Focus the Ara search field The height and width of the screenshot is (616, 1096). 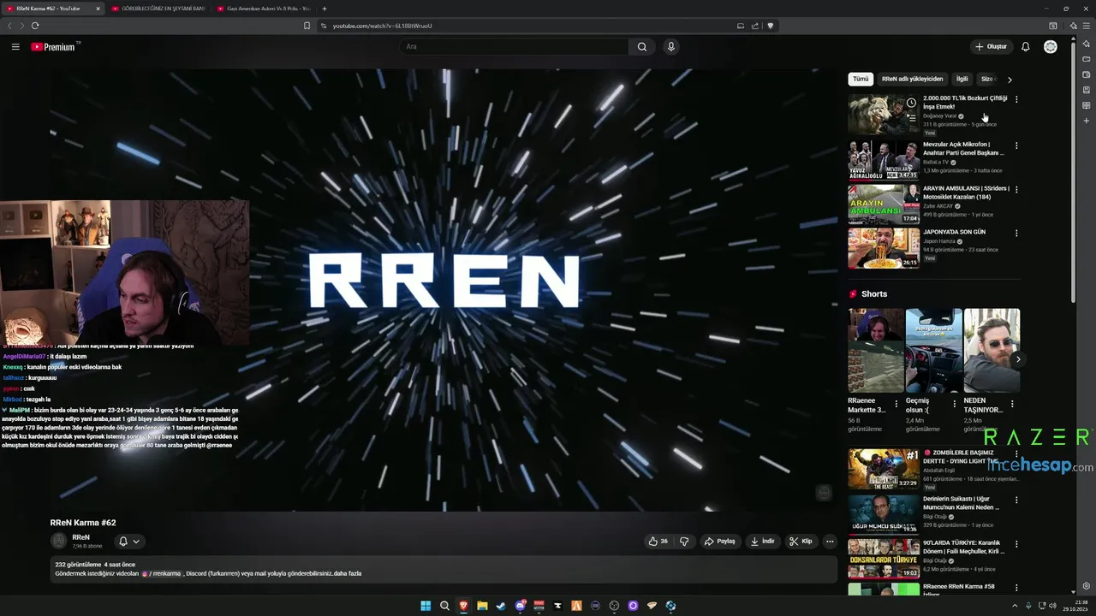(x=514, y=47)
